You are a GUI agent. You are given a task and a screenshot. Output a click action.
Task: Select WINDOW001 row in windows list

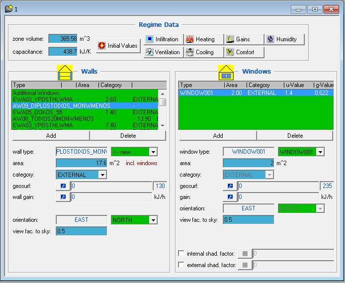pos(256,93)
